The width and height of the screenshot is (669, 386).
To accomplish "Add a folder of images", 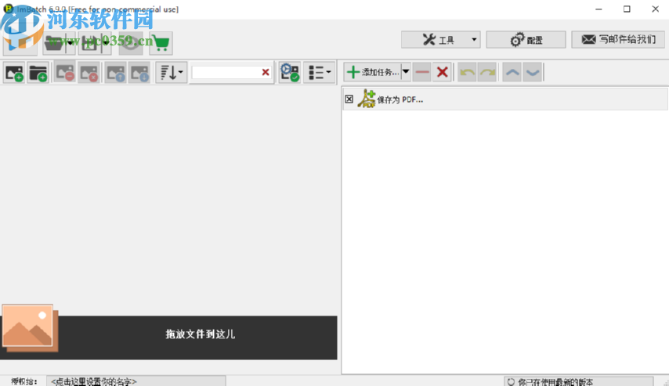I will pos(38,73).
